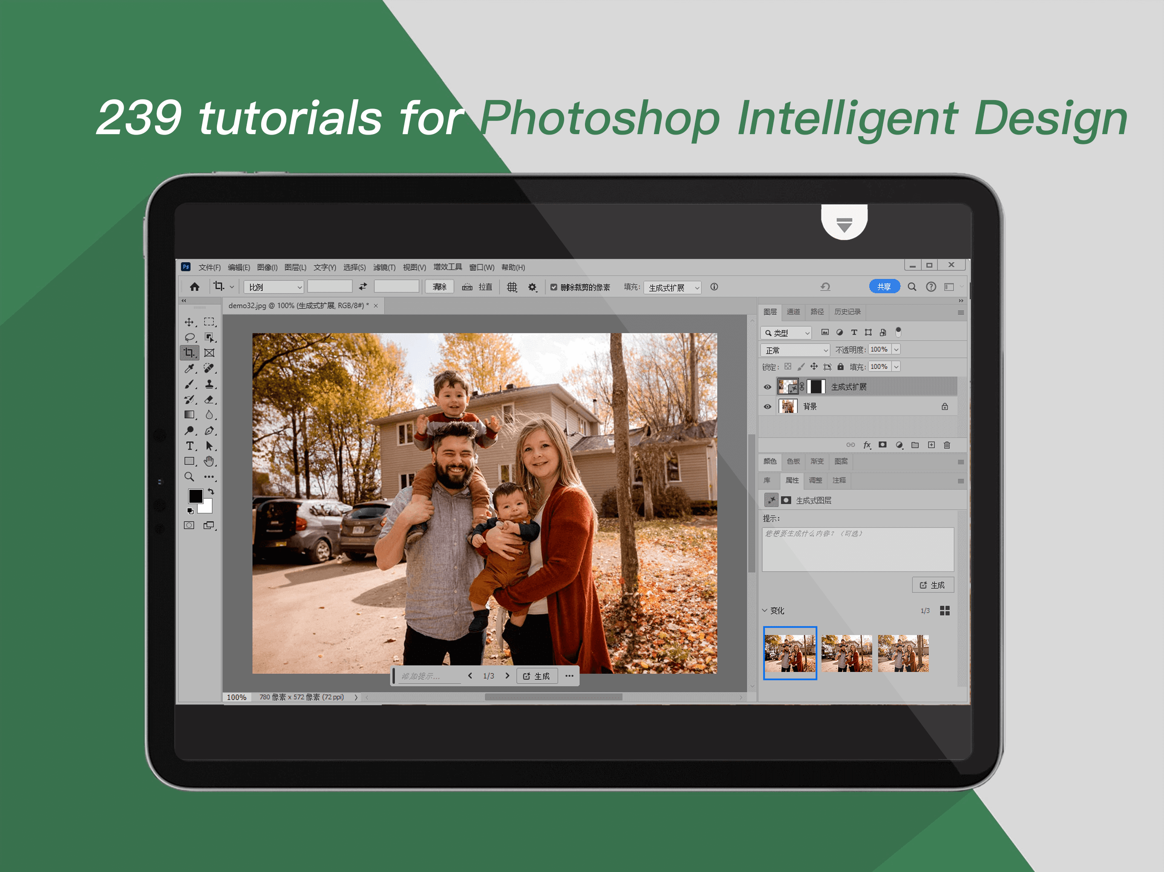Toggle lock position in Layers panel
This screenshot has height=872, width=1164.
click(814, 367)
